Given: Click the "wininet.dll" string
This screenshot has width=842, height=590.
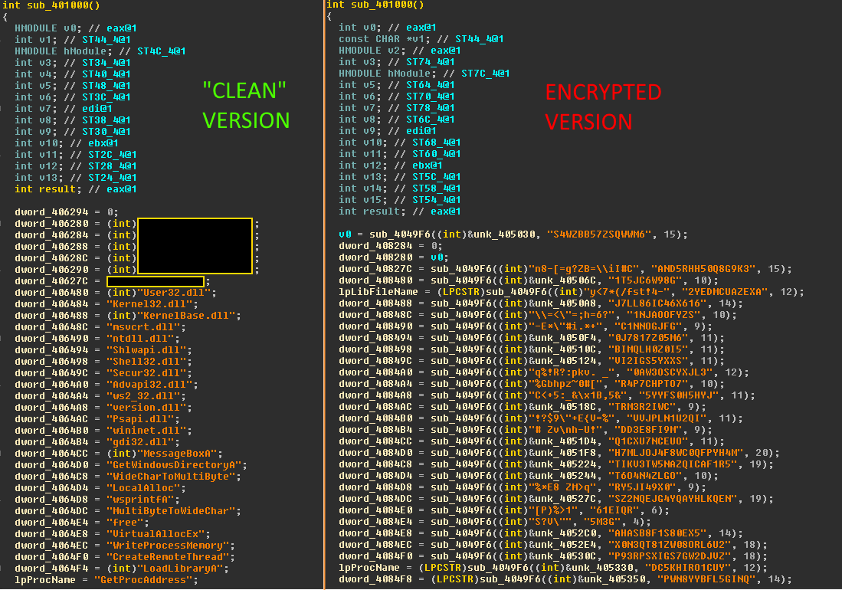Looking at the screenshot, I should (146, 431).
